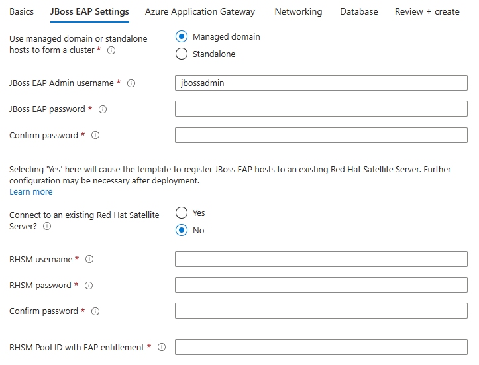The width and height of the screenshot is (479, 365).
Task: Open the Networking tab
Action: pyautogui.click(x=298, y=12)
